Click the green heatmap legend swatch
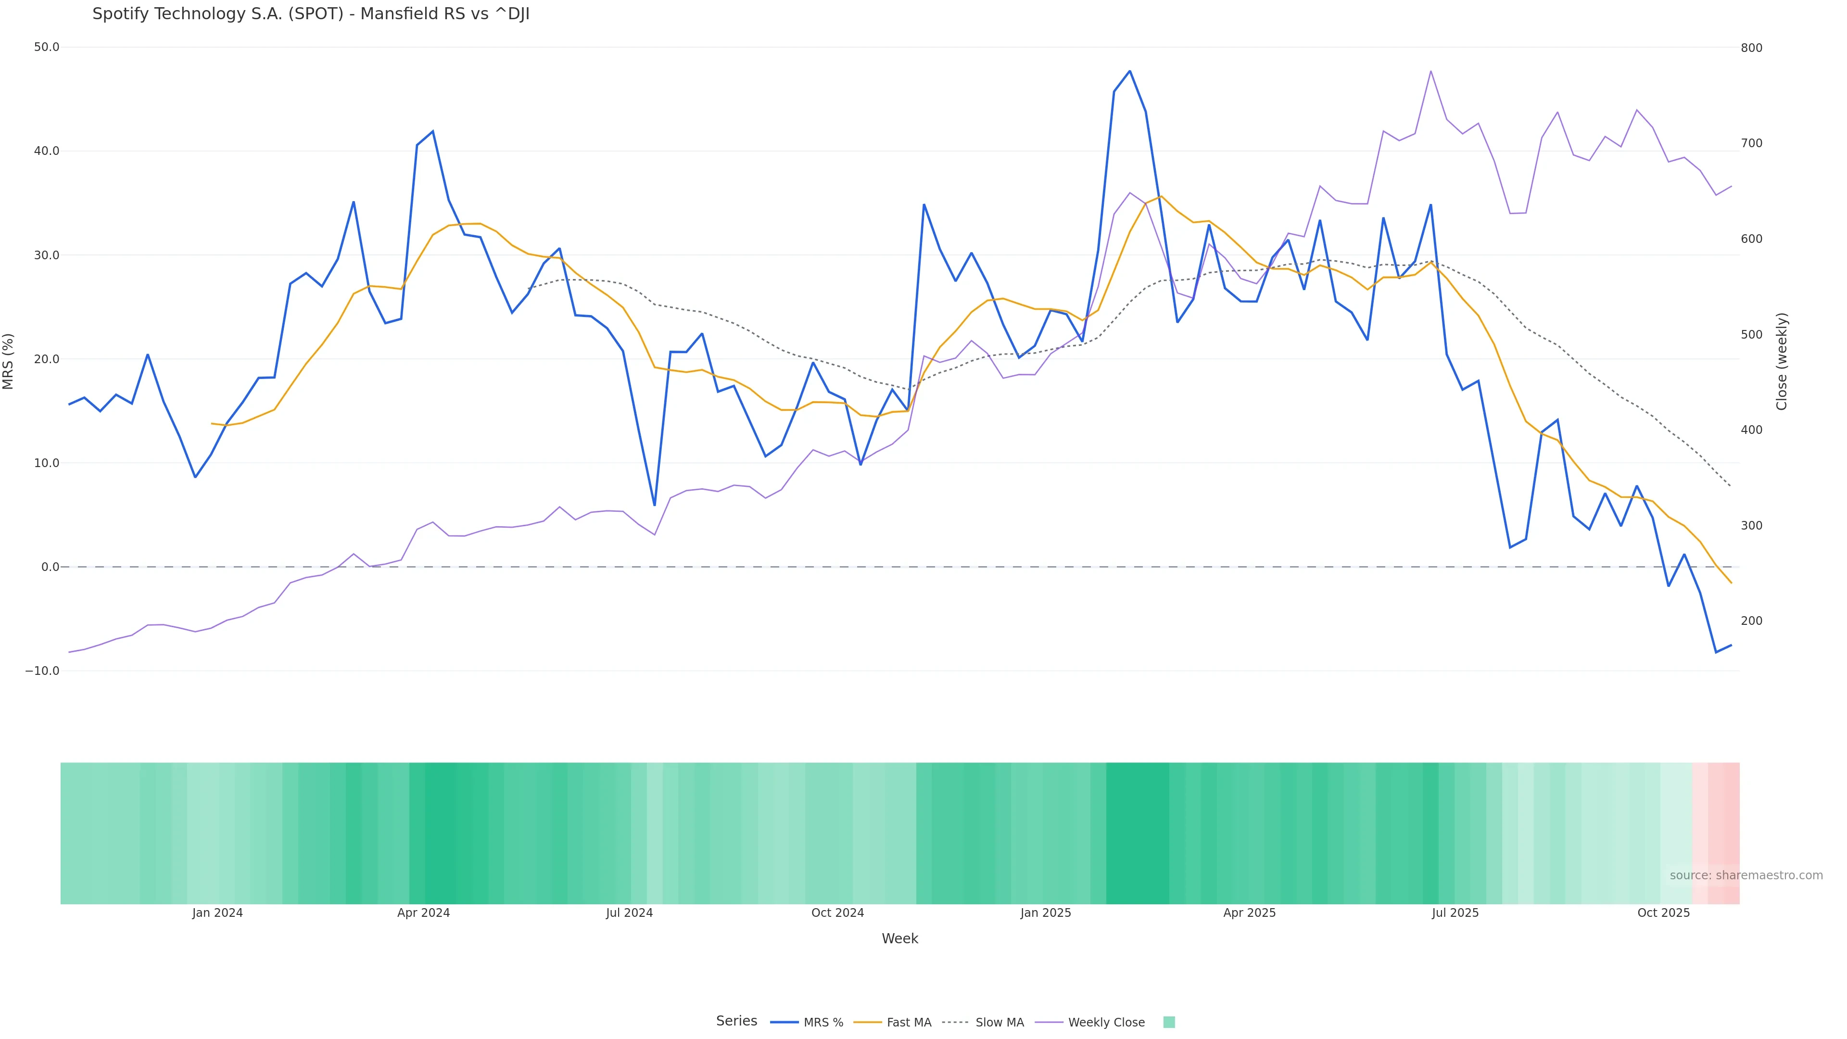 (1169, 1023)
